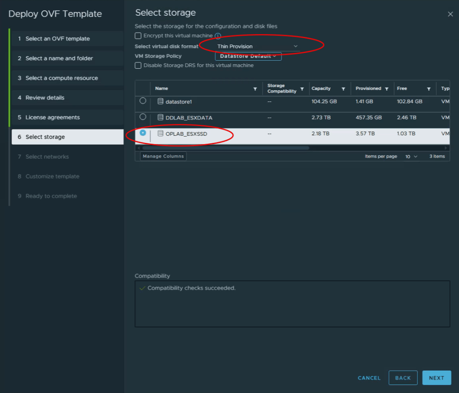Select the datastore1 radio button

pyautogui.click(x=143, y=101)
